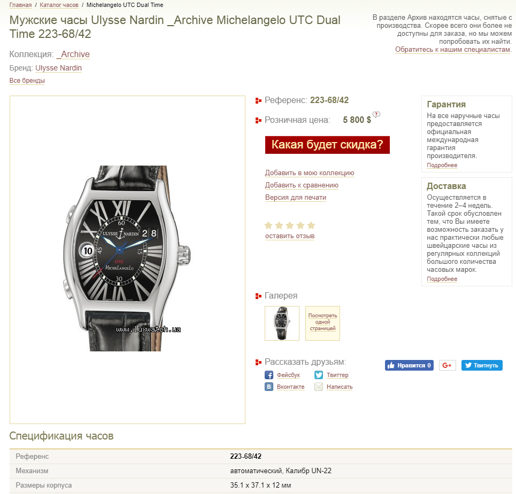Open Посмотреть одной страницей gallery tile

pyautogui.click(x=322, y=324)
